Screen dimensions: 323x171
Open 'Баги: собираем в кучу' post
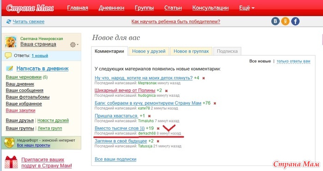tap(148, 103)
